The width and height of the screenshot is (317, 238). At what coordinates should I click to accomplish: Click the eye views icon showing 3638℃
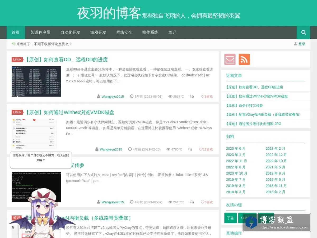pos(170,97)
